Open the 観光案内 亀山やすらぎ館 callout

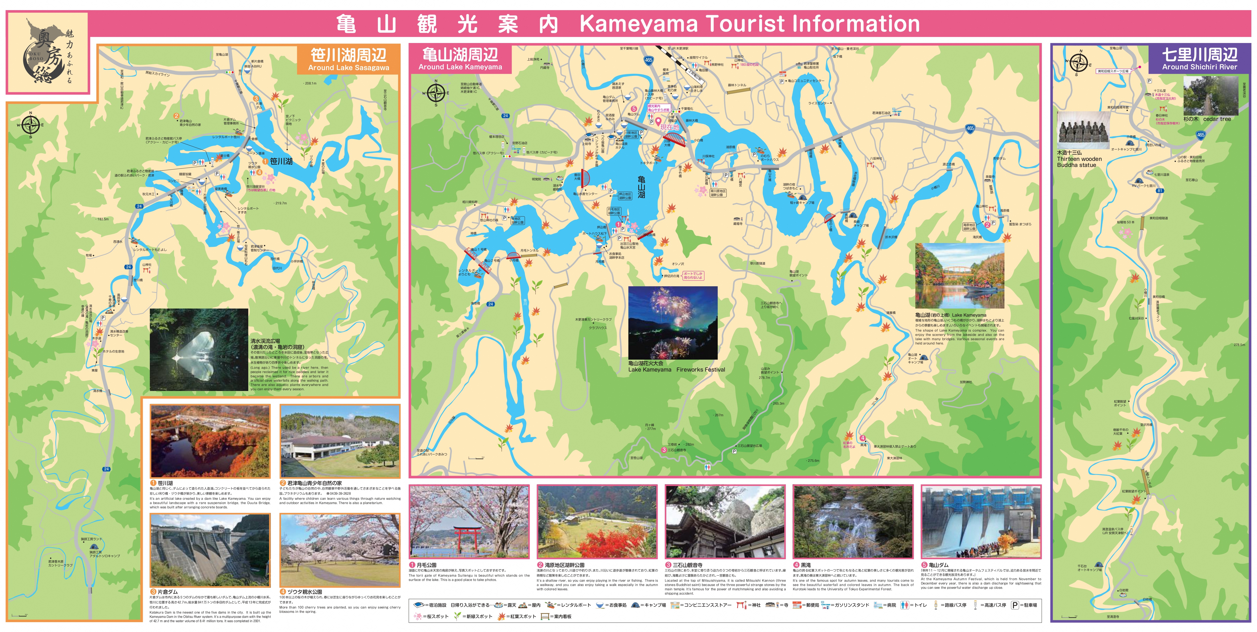[659, 108]
